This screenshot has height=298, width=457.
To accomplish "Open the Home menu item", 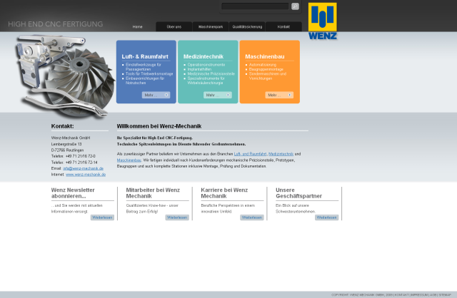I will click(x=138, y=27).
